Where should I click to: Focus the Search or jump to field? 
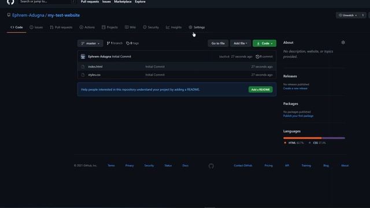pyautogui.click(x=47, y=2)
